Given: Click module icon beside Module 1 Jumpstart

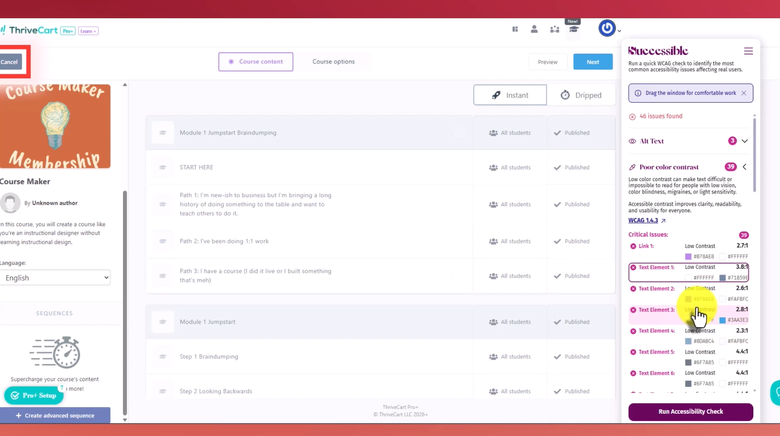Looking at the screenshot, I should point(163,322).
